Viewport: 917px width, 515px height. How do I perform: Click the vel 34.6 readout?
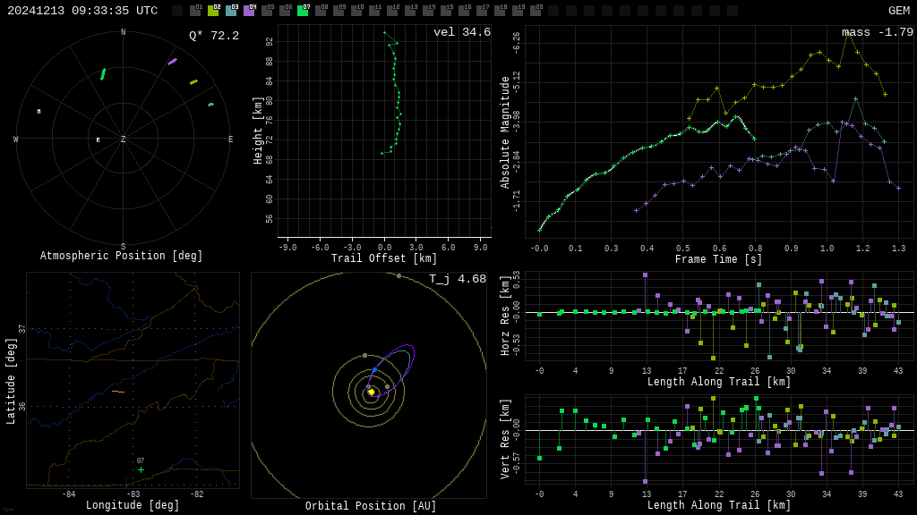pos(461,32)
